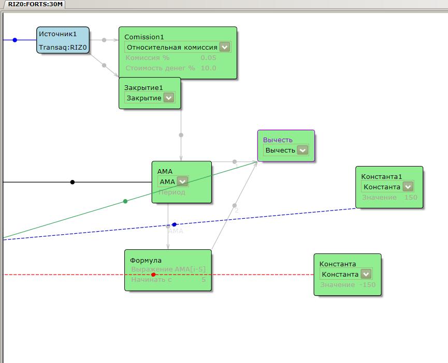448x363 pixels.
Task: Click the Комиссия % value 0.05
Action: (208, 57)
